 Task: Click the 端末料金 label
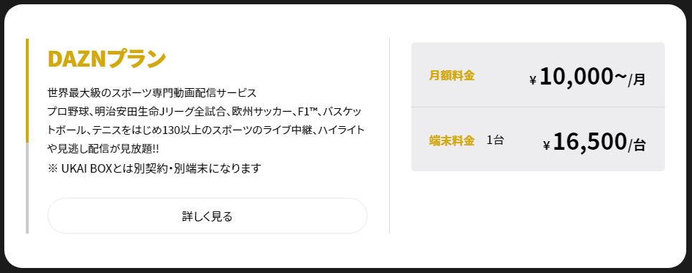point(452,141)
